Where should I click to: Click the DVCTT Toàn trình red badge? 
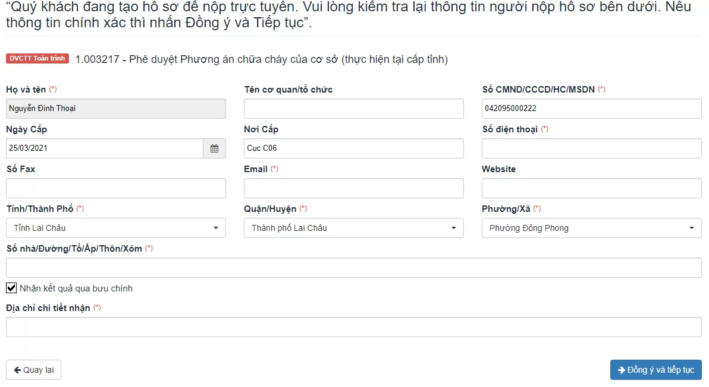pos(37,59)
